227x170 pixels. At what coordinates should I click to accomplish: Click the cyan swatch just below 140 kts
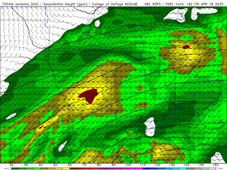(183, 169)
